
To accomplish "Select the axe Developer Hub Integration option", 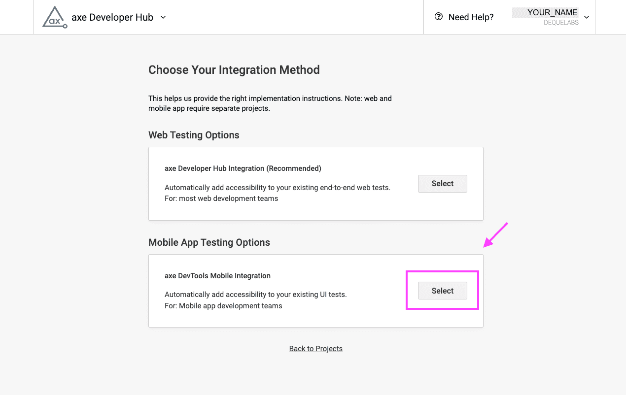I will [442, 184].
